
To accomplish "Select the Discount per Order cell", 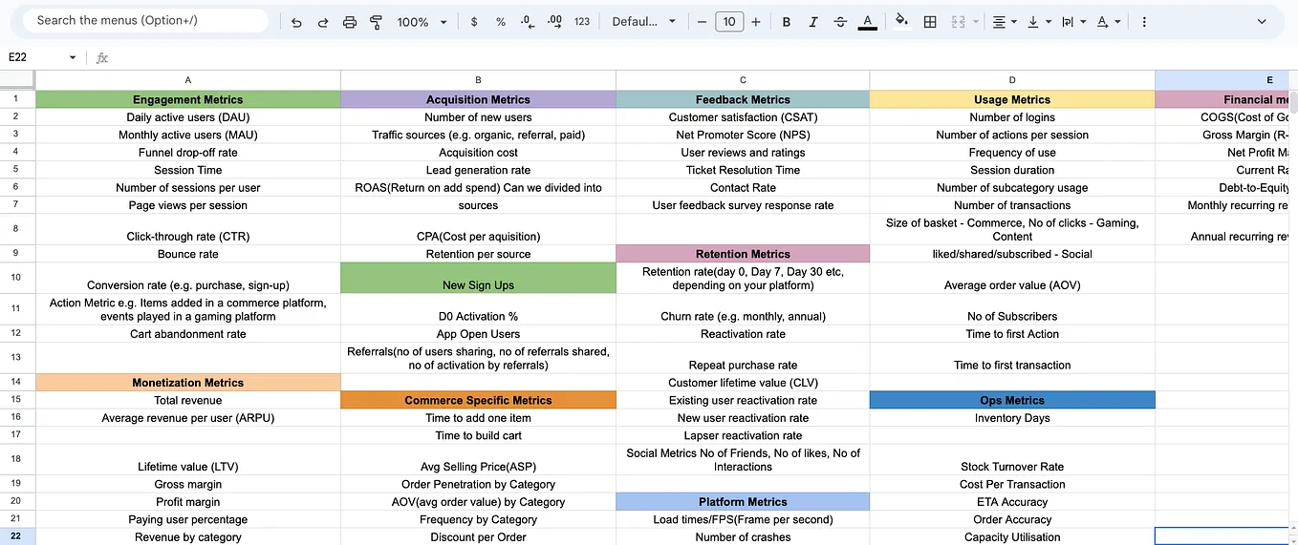I will (x=478, y=537).
